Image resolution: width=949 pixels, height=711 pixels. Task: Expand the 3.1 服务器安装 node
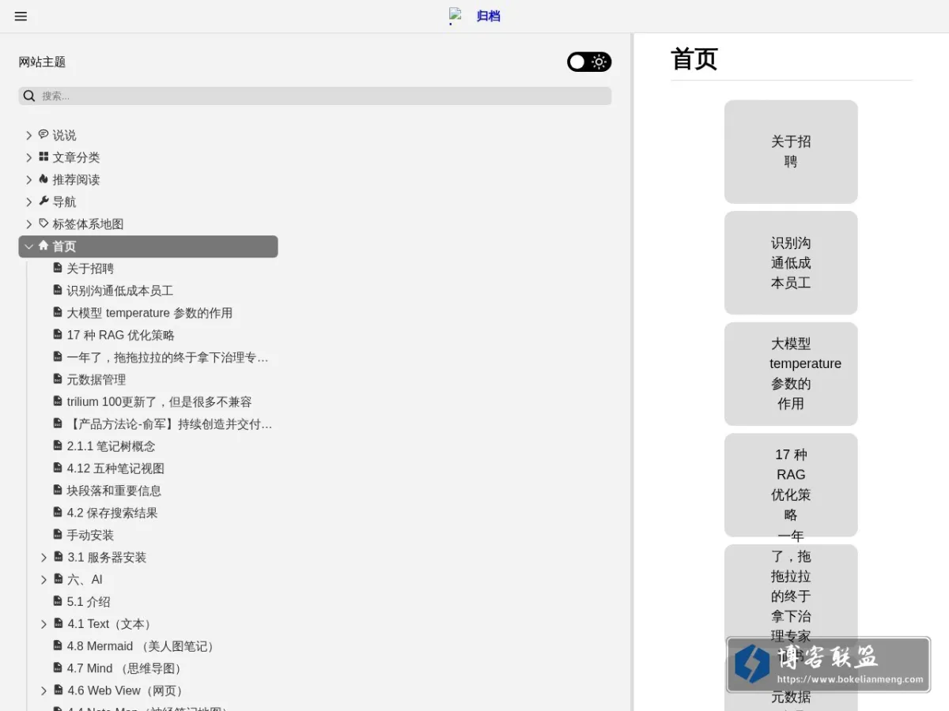(x=44, y=558)
